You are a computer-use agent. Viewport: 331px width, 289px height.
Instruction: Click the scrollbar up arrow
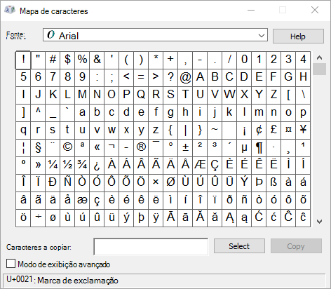point(319,58)
